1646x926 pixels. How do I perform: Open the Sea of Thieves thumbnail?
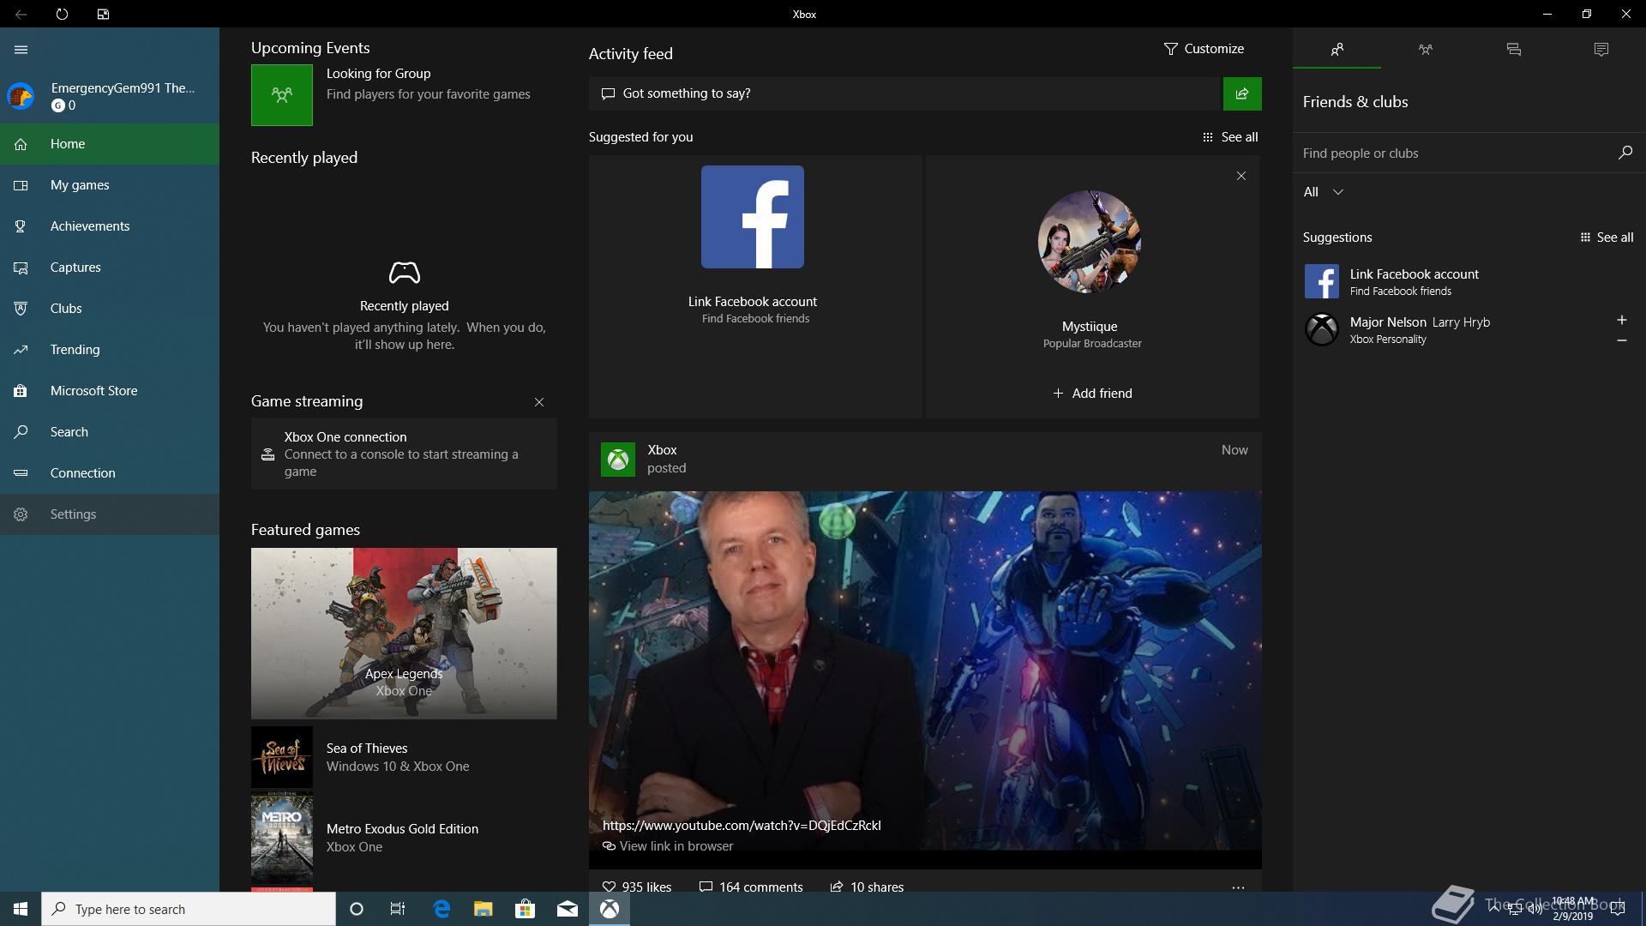point(282,757)
